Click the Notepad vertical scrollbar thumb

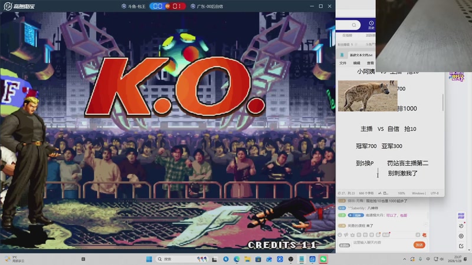443,102
